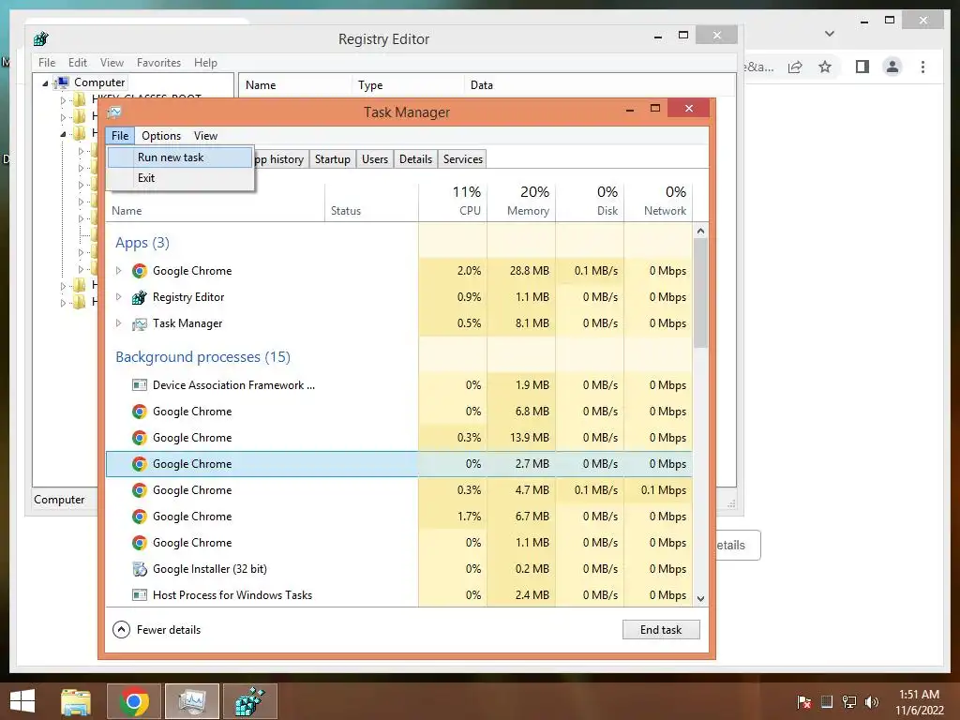960x720 pixels.
Task: Click the Registry Editor title bar icon
Action: click(x=41, y=39)
